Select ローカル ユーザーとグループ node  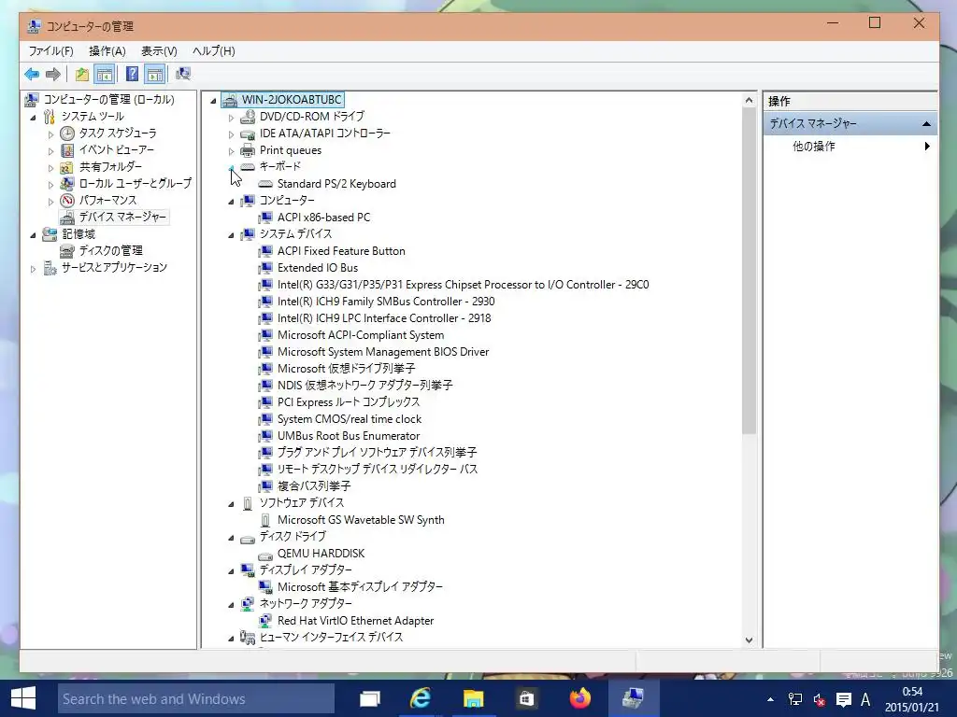135,184
